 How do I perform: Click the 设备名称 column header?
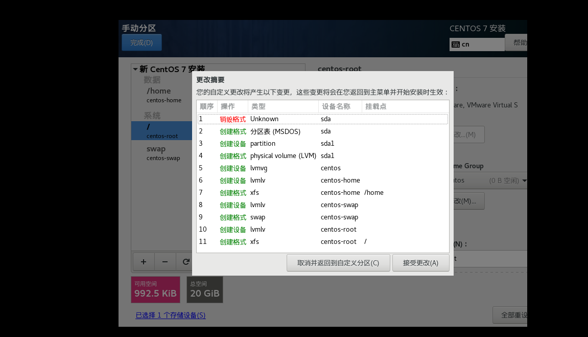(340, 106)
